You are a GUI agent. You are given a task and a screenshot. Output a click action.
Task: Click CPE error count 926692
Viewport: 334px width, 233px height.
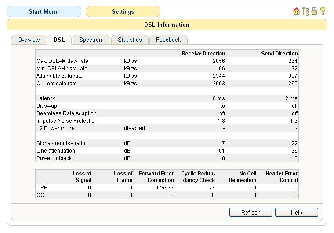pos(164,188)
